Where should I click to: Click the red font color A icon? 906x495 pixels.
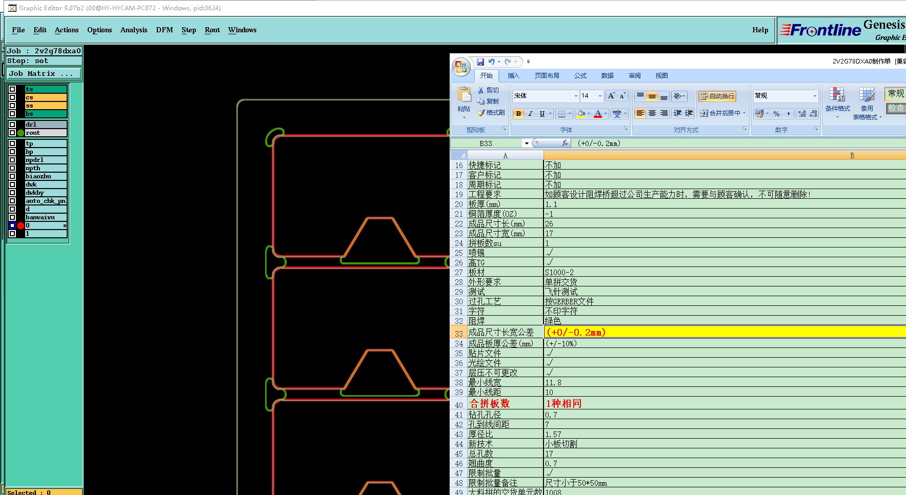click(x=598, y=114)
